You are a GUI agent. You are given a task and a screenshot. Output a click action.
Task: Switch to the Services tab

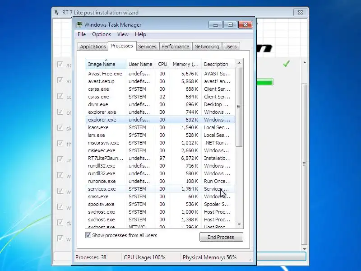[x=147, y=47]
